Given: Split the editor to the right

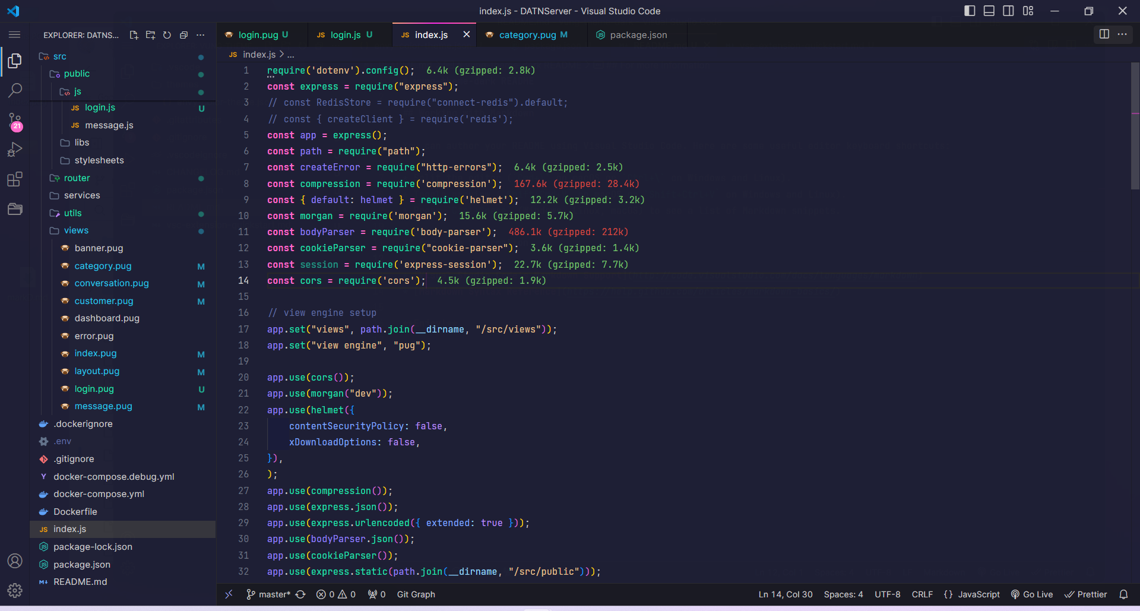Looking at the screenshot, I should (x=1104, y=34).
